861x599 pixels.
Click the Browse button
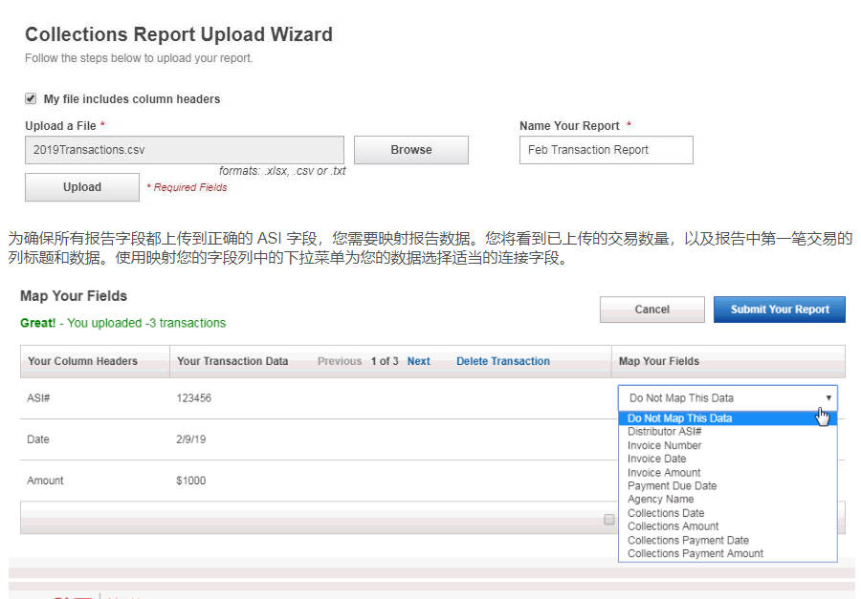click(x=410, y=150)
